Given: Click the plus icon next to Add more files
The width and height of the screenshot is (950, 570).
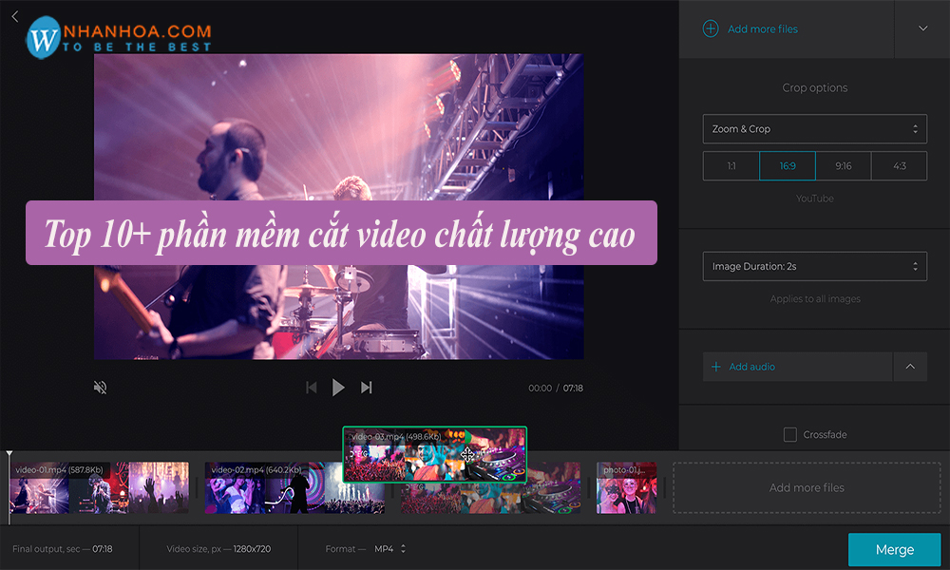Looking at the screenshot, I should point(710,28).
